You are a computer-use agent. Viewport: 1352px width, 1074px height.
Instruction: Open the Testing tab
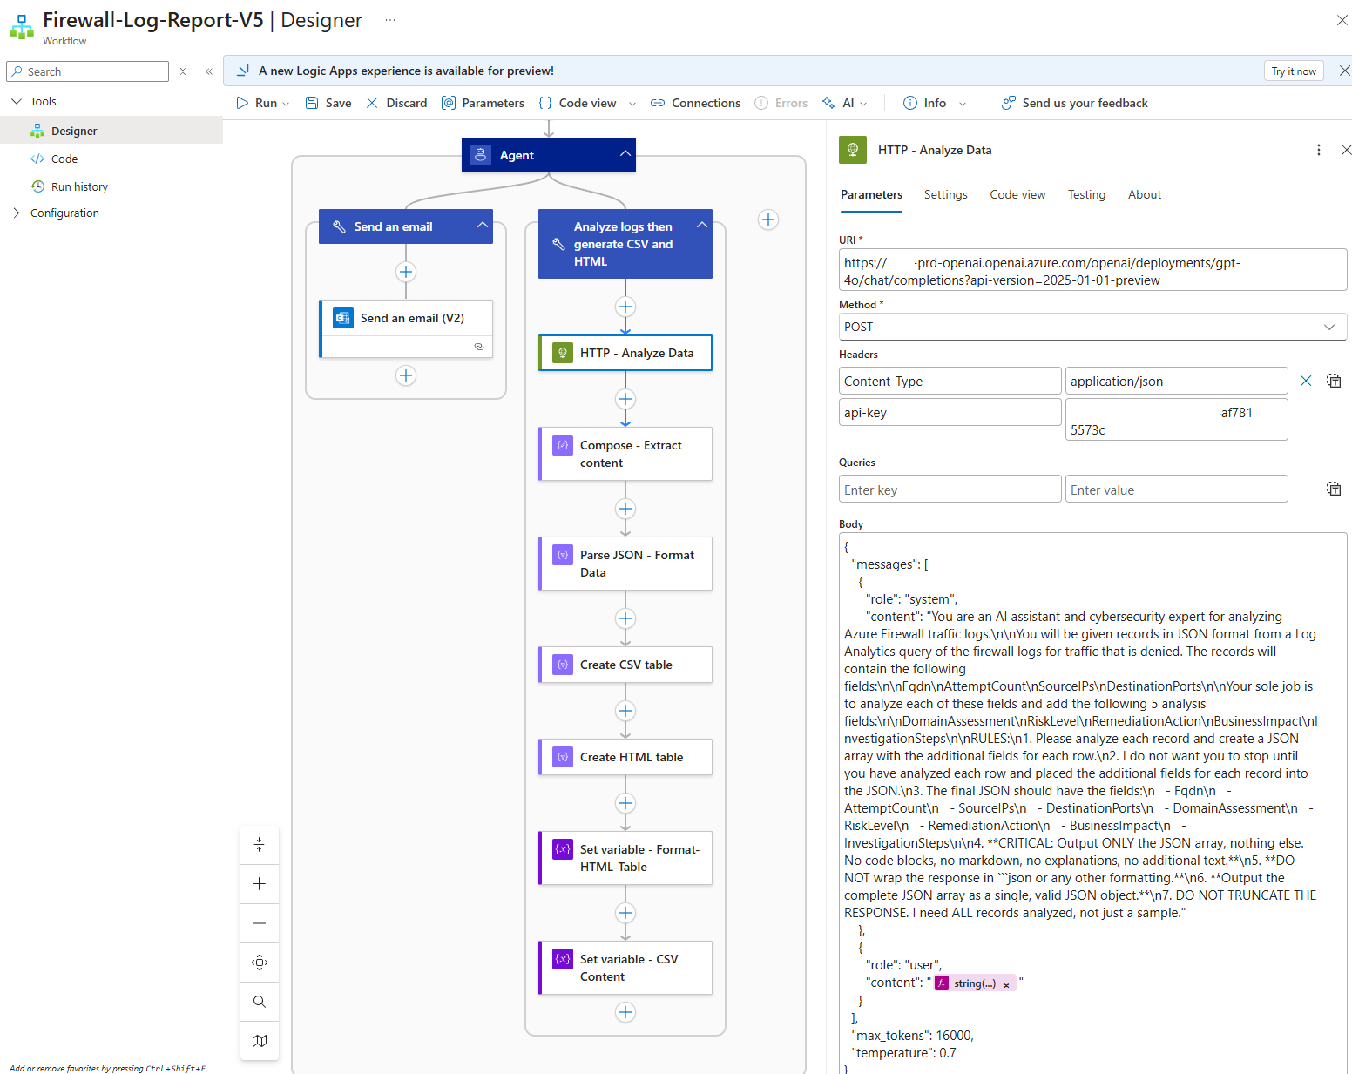pos(1086,194)
